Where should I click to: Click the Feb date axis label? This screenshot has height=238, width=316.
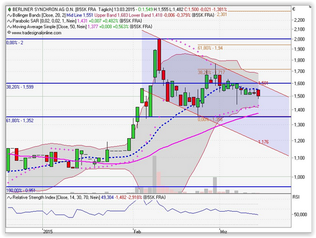click(137, 232)
